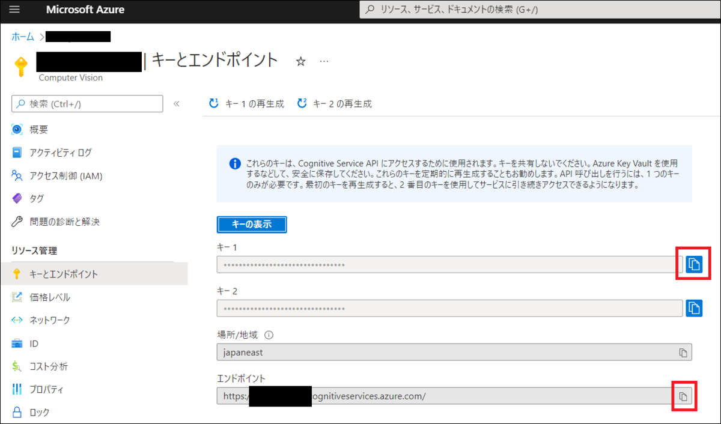Viewport: 721px width, 424px height.
Task: Copy キー 2 to clipboard
Action: [695, 308]
